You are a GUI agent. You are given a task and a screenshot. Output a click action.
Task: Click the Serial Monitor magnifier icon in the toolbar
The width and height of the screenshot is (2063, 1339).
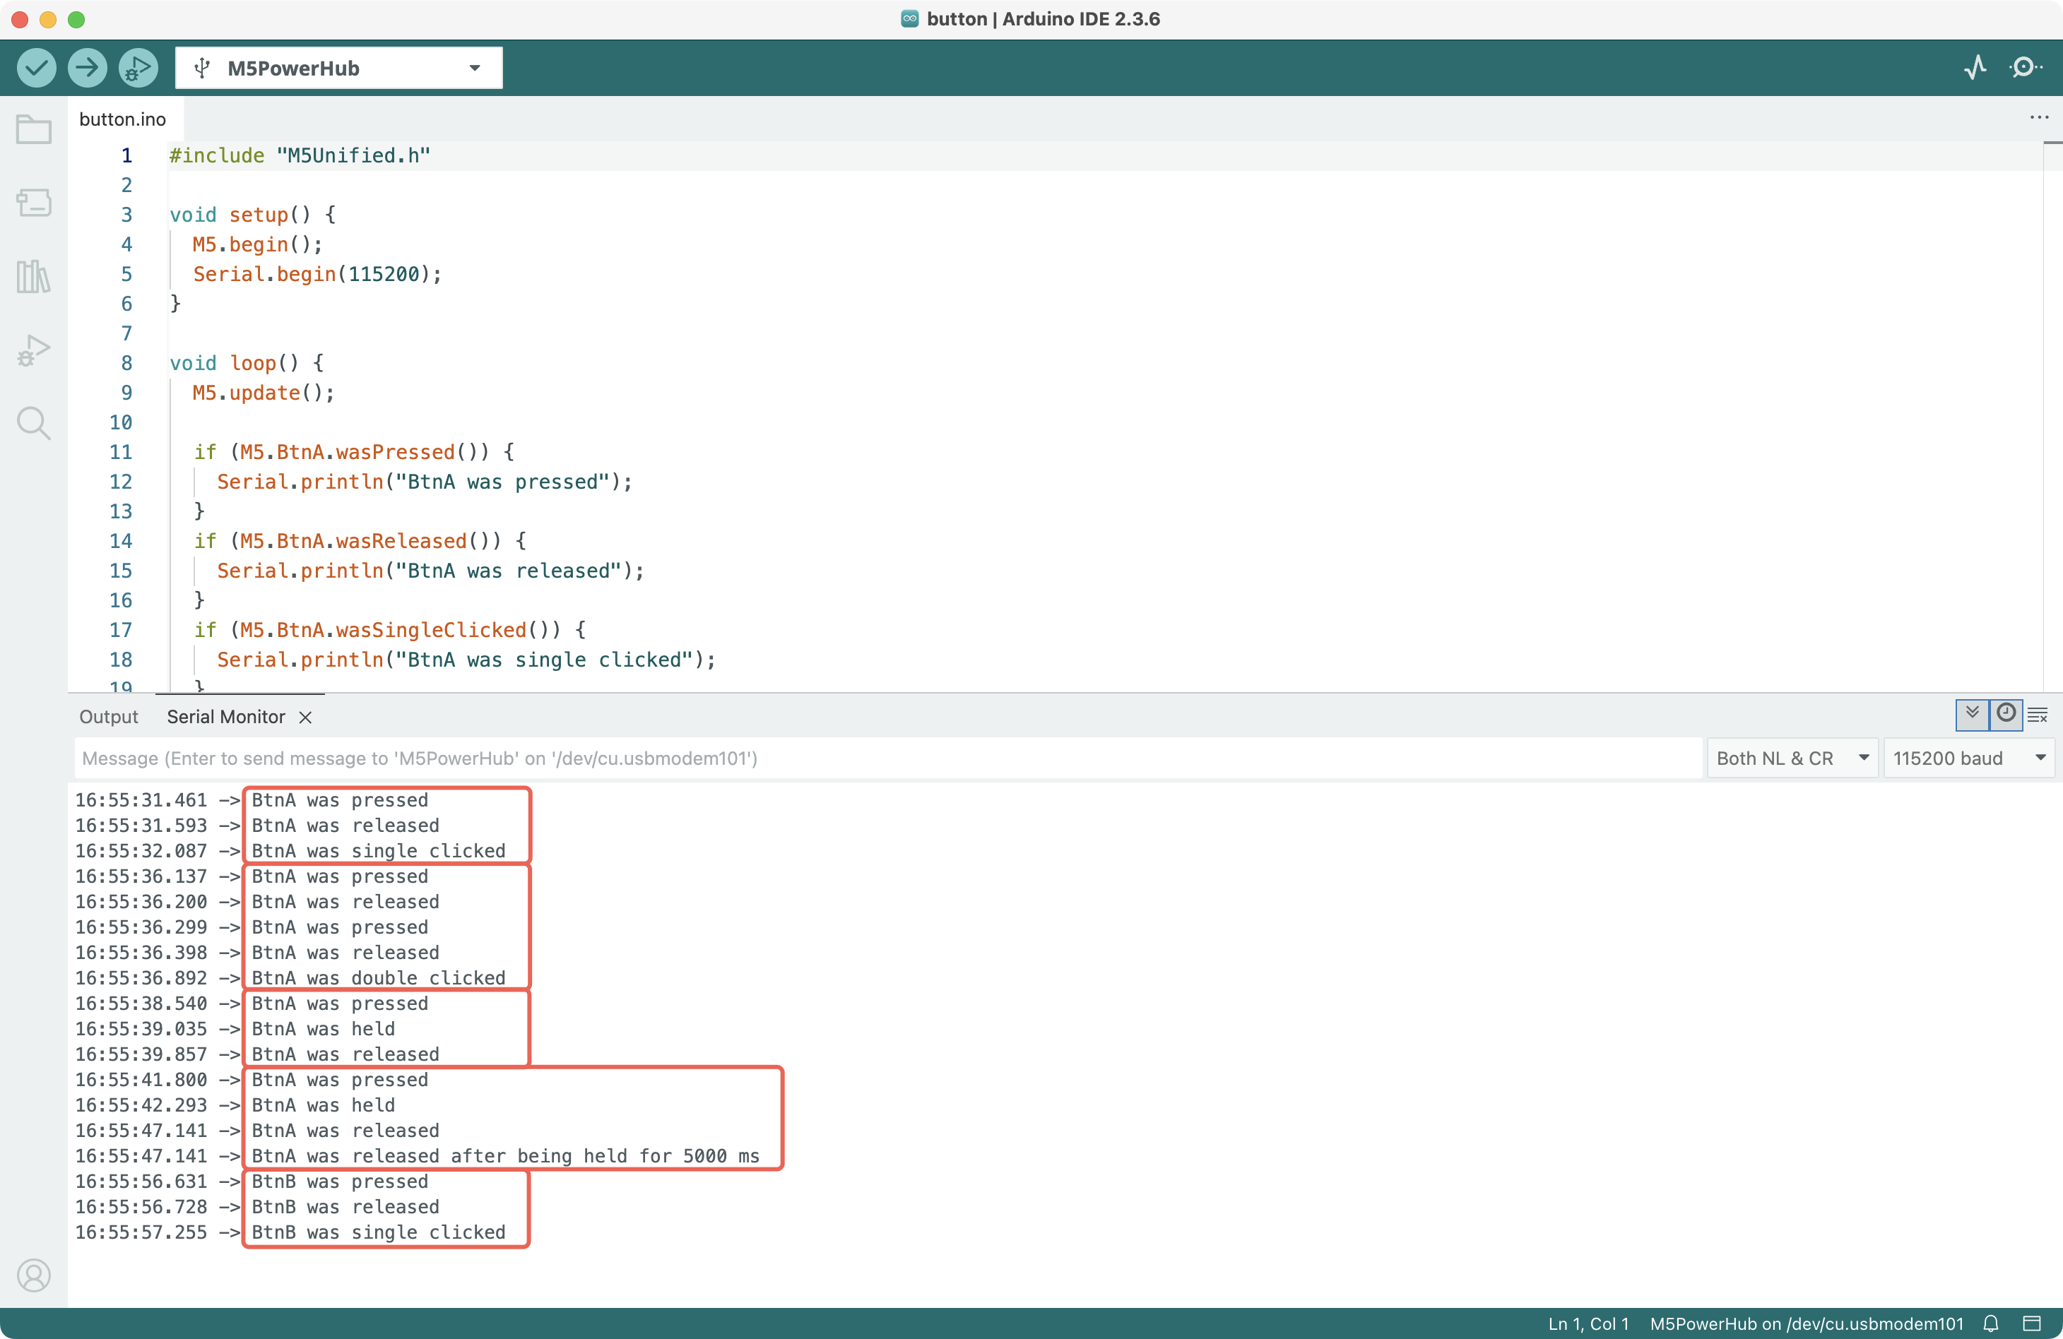point(2025,68)
